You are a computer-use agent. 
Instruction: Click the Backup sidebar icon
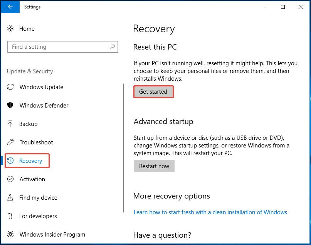12,124
